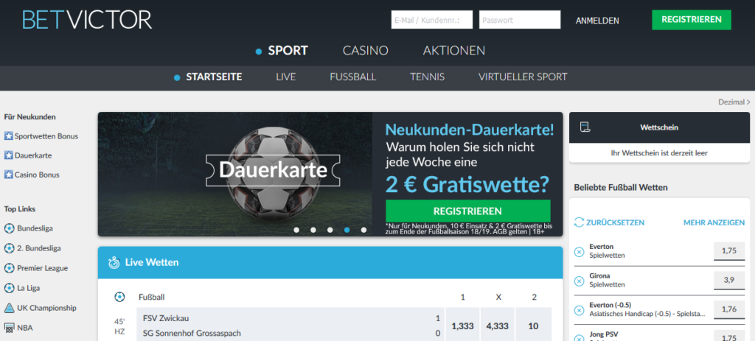
Task: Switch to the FUSSBALL tab
Action: tap(353, 77)
